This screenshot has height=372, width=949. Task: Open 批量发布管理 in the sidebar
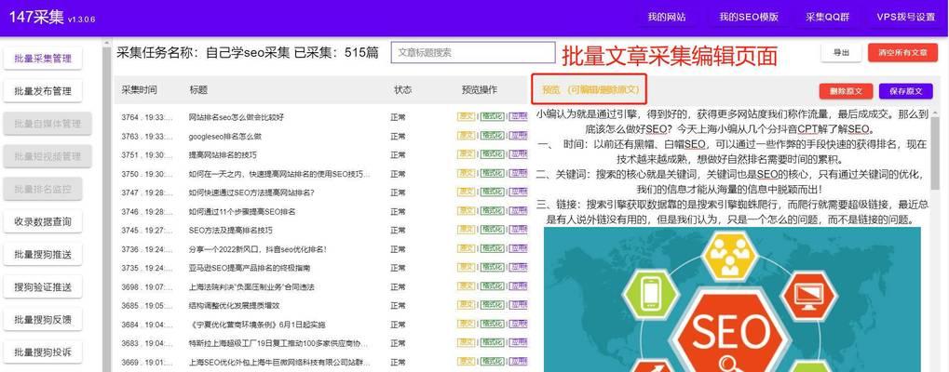coord(43,91)
